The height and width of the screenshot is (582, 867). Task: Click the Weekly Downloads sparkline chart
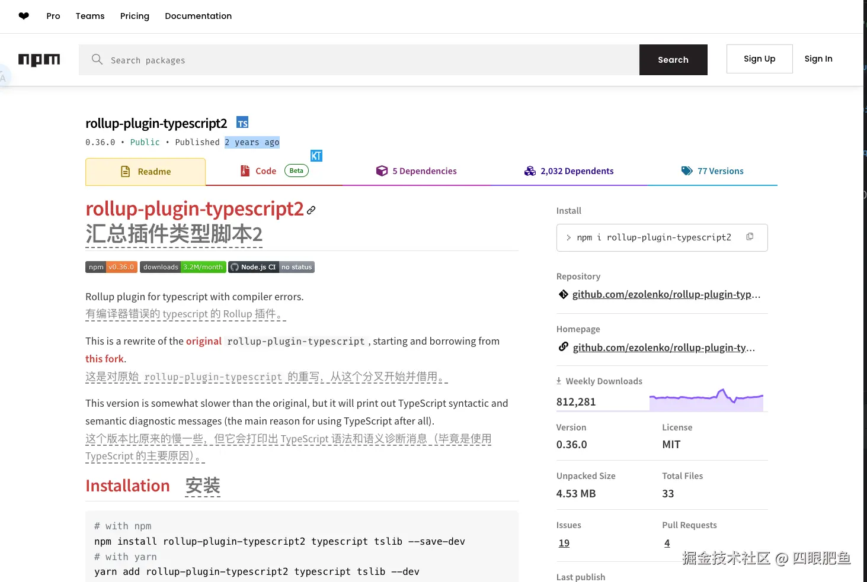(x=706, y=400)
